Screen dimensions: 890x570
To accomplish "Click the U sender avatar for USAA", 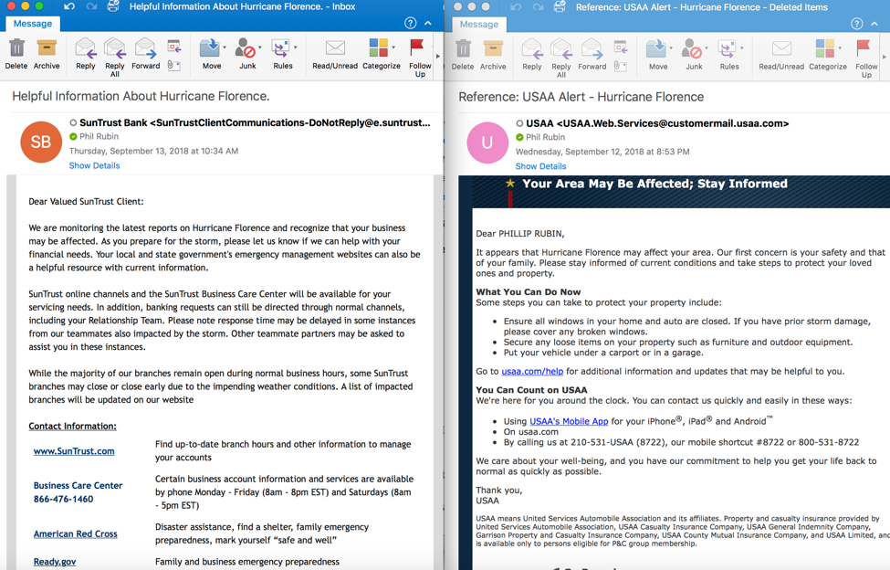I will [x=487, y=142].
